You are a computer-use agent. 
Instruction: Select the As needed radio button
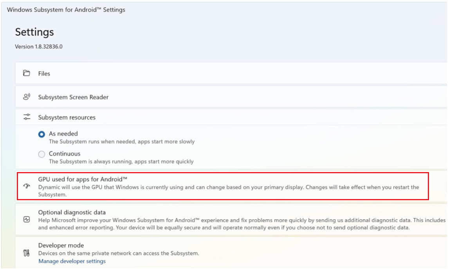tap(41, 134)
